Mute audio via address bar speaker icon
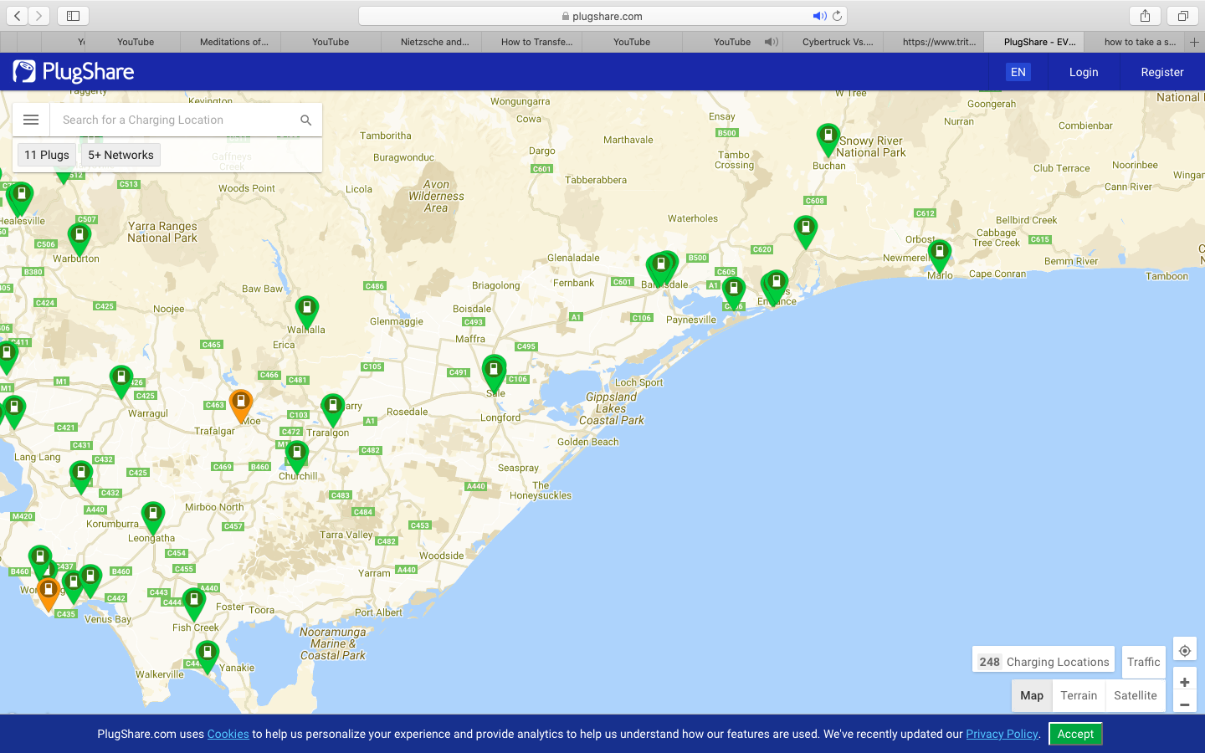The width and height of the screenshot is (1205, 753). pos(818,16)
